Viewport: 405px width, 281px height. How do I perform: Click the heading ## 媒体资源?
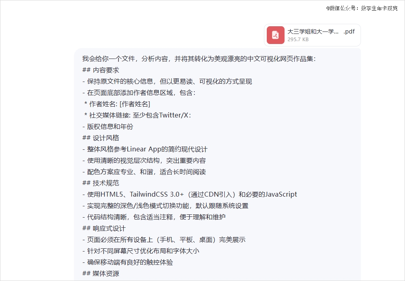(x=101, y=274)
